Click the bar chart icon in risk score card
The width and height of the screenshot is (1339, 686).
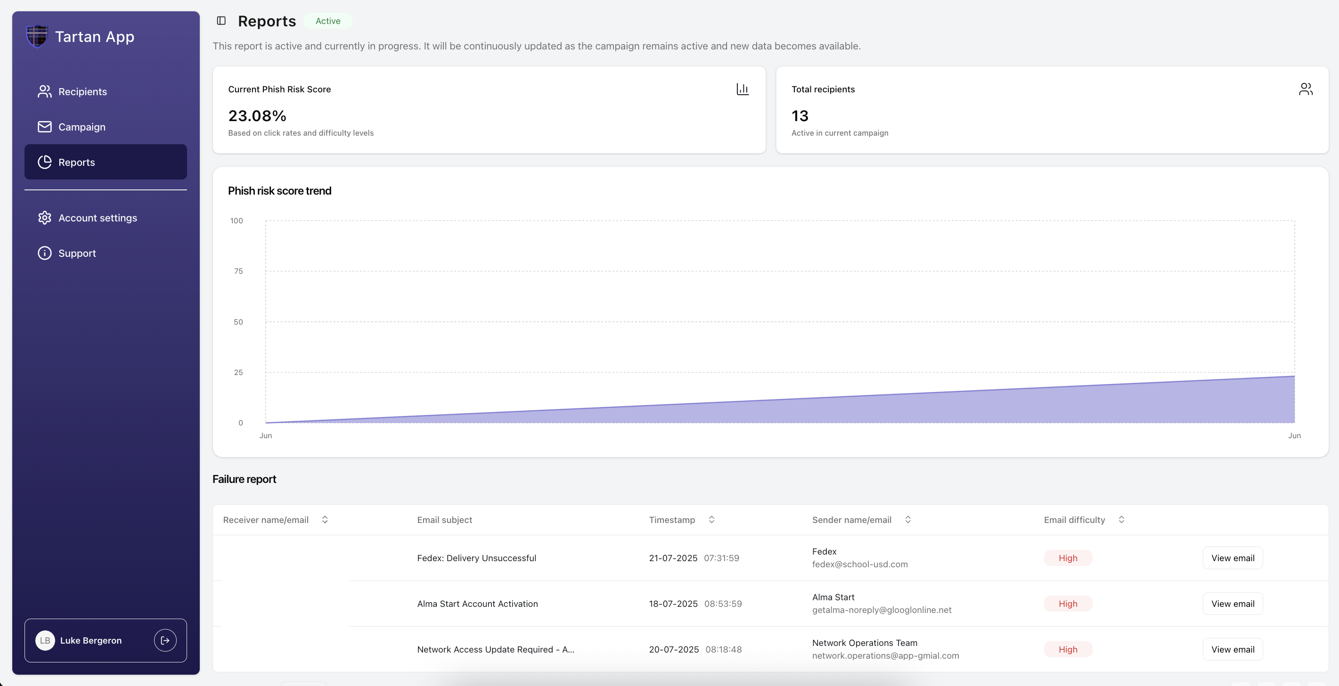(742, 90)
